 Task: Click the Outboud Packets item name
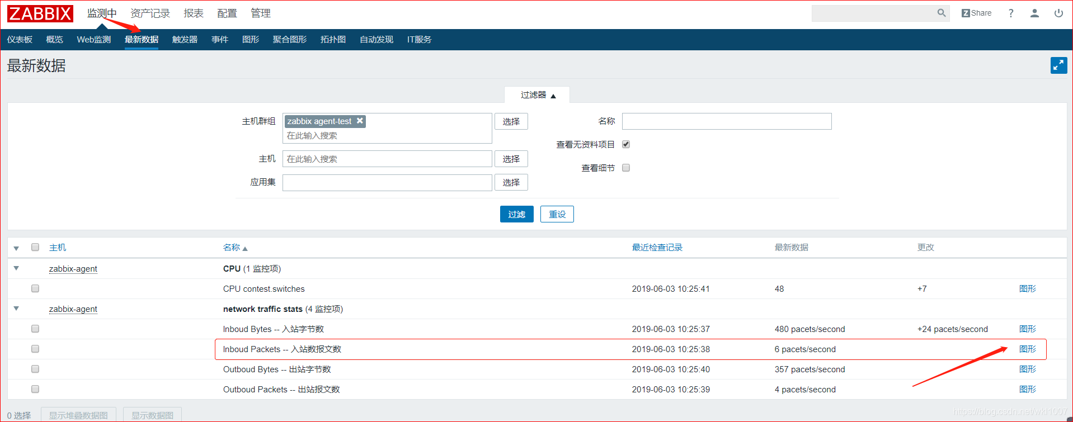(x=281, y=390)
